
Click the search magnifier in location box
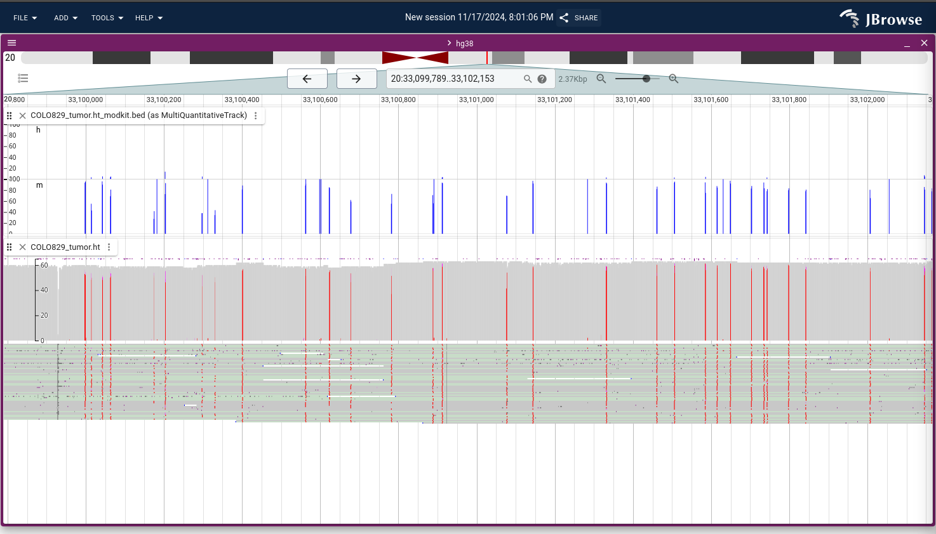527,79
